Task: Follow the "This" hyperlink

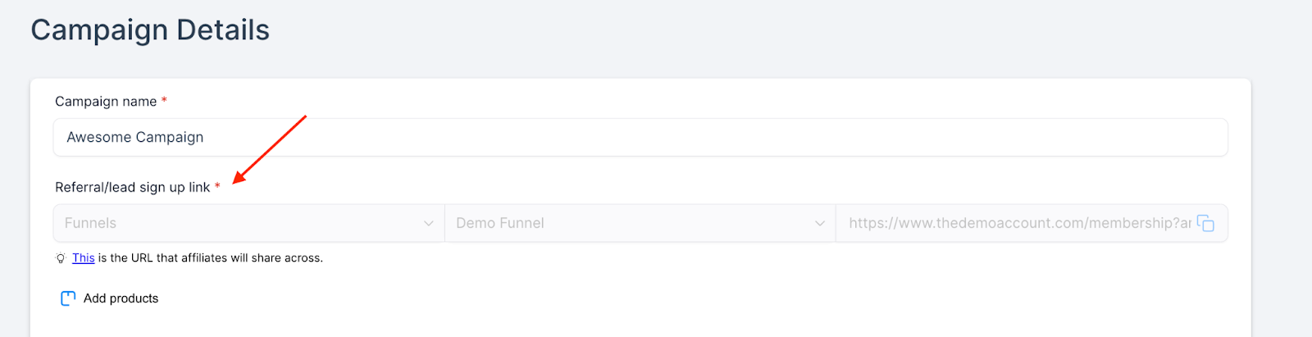Action: 84,257
